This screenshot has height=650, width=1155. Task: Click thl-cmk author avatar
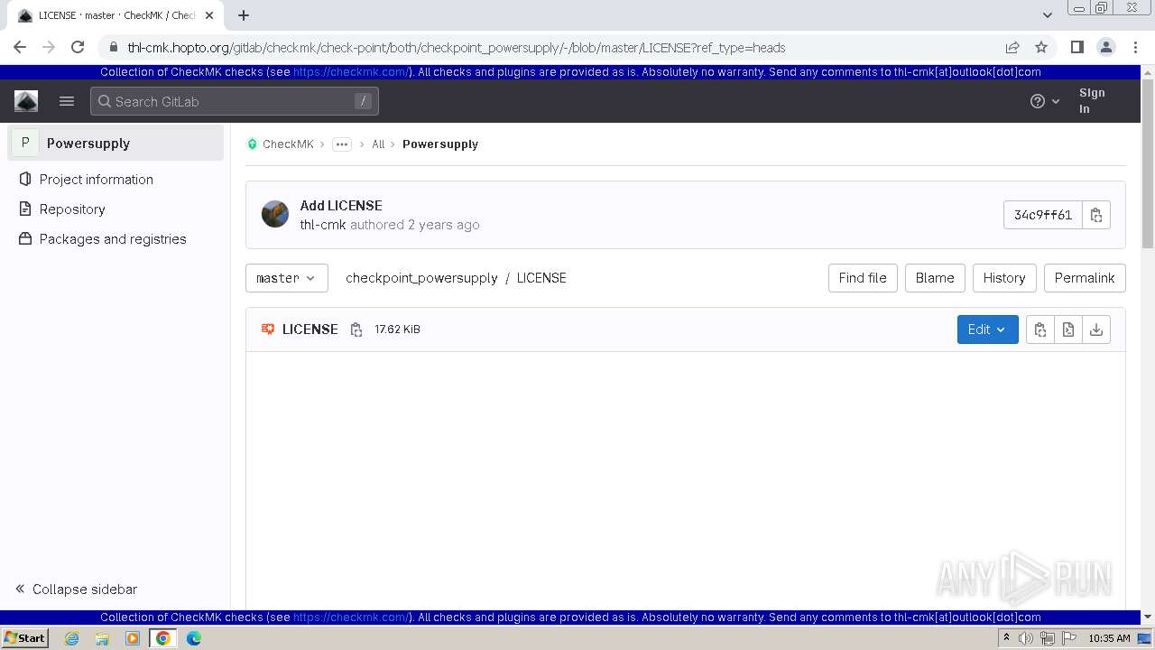(x=275, y=214)
